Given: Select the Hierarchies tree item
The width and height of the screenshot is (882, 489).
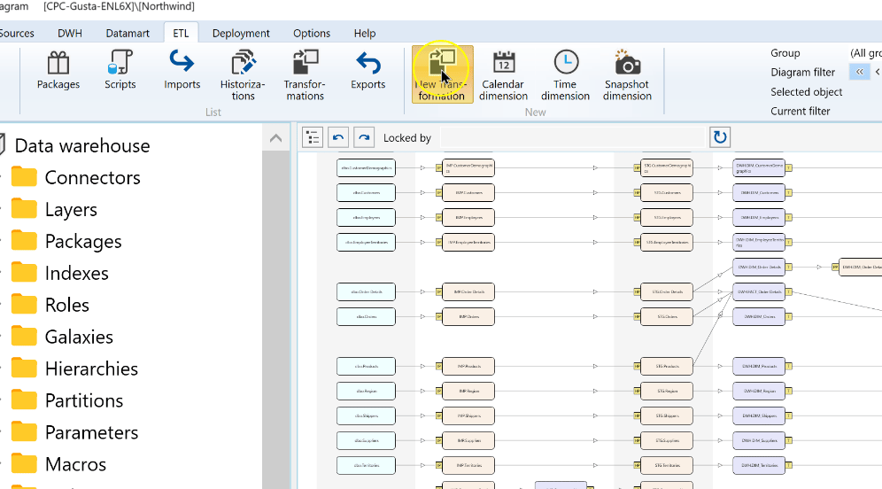Looking at the screenshot, I should point(91,368).
